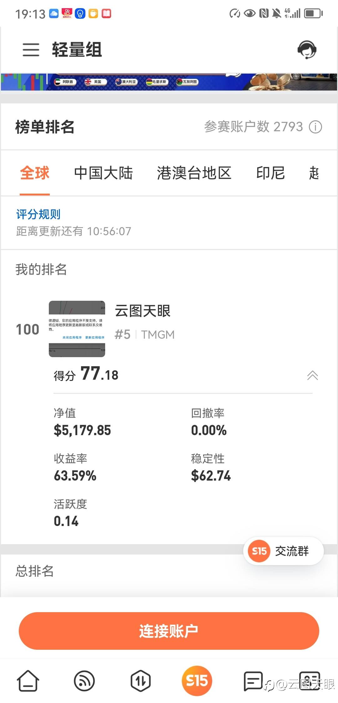This screenshot has width=338, height=703.
Task: Open the home icon in bottom navigation
Action: click(x=28, y=681)
